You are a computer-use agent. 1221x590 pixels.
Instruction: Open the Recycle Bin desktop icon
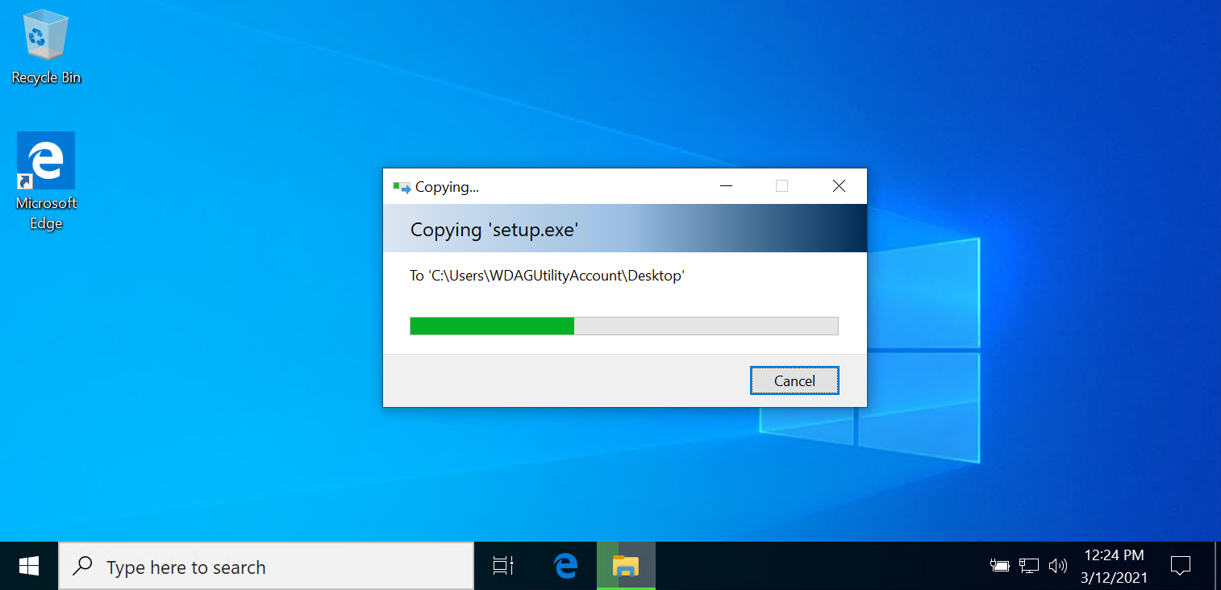pyautogui.click(x=46, y=48)
